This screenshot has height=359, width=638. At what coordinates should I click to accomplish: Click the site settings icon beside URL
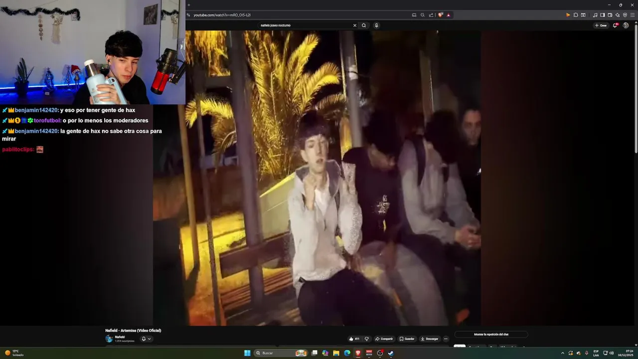[x=188, y=15]
